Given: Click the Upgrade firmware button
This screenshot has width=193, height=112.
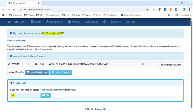Looking at the screenshot, I should click(171, 65).
